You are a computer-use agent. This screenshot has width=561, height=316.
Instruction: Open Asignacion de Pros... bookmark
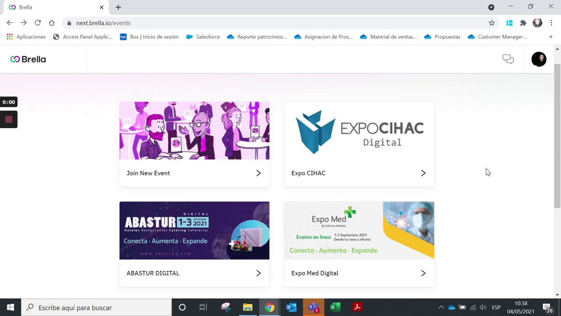(323, 37)
